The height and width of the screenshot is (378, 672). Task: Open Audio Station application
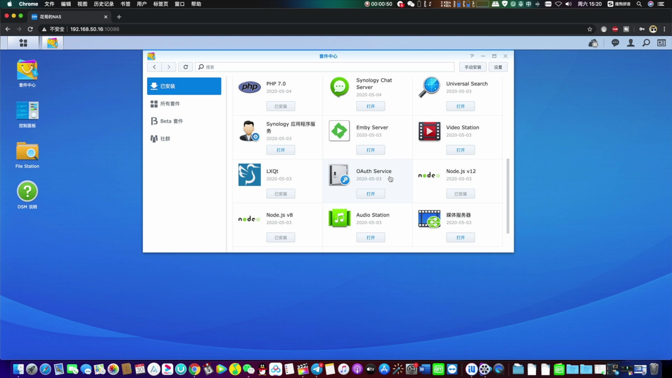(371, 237)
